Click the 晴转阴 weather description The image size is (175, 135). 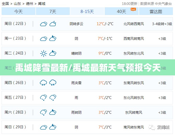(77, 54)
